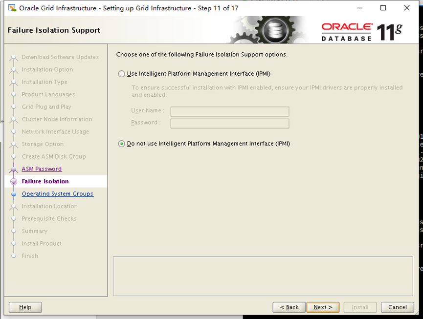Viewport: 423px width, 319px height.
Task: Go back with the Back button
Action: 289,307
